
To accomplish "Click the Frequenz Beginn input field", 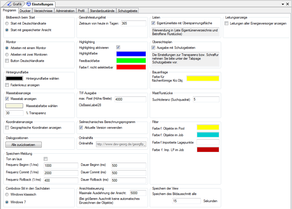I will (61, 166).
